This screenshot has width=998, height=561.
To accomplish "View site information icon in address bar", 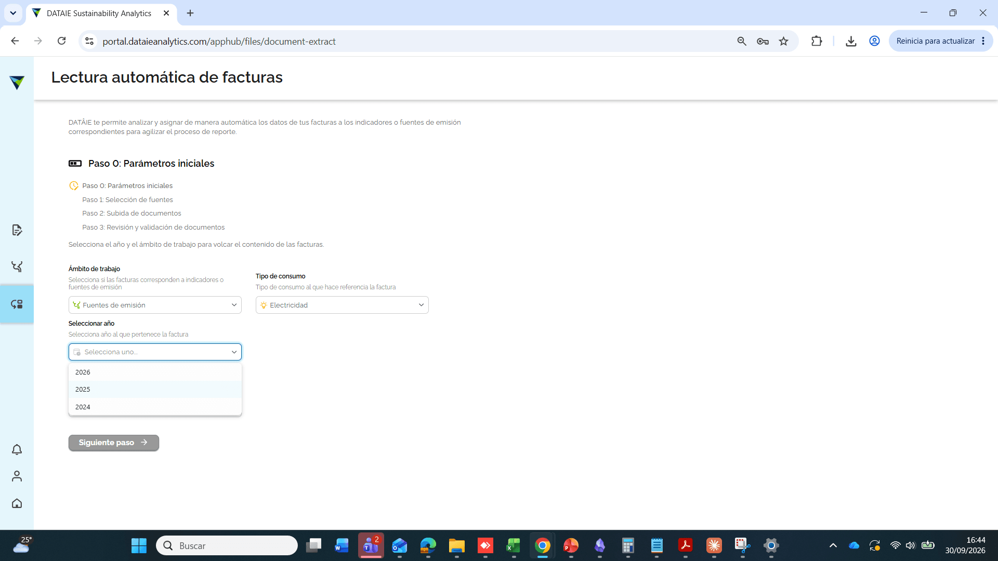I will (x=89, y=41).
